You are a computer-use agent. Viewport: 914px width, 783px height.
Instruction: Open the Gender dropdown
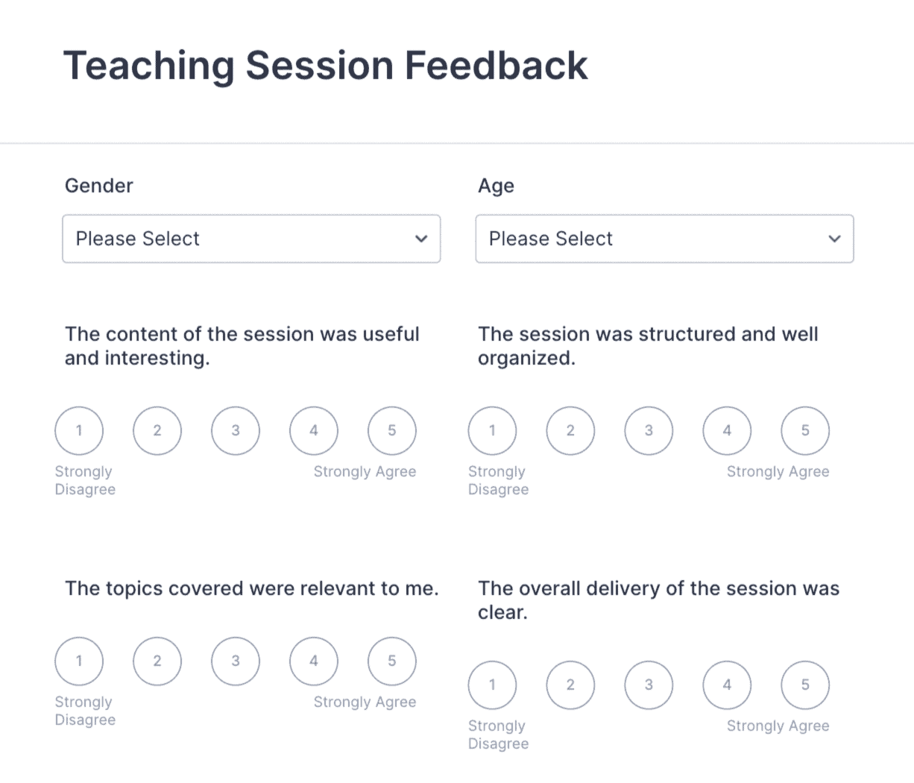pos(251,239)
